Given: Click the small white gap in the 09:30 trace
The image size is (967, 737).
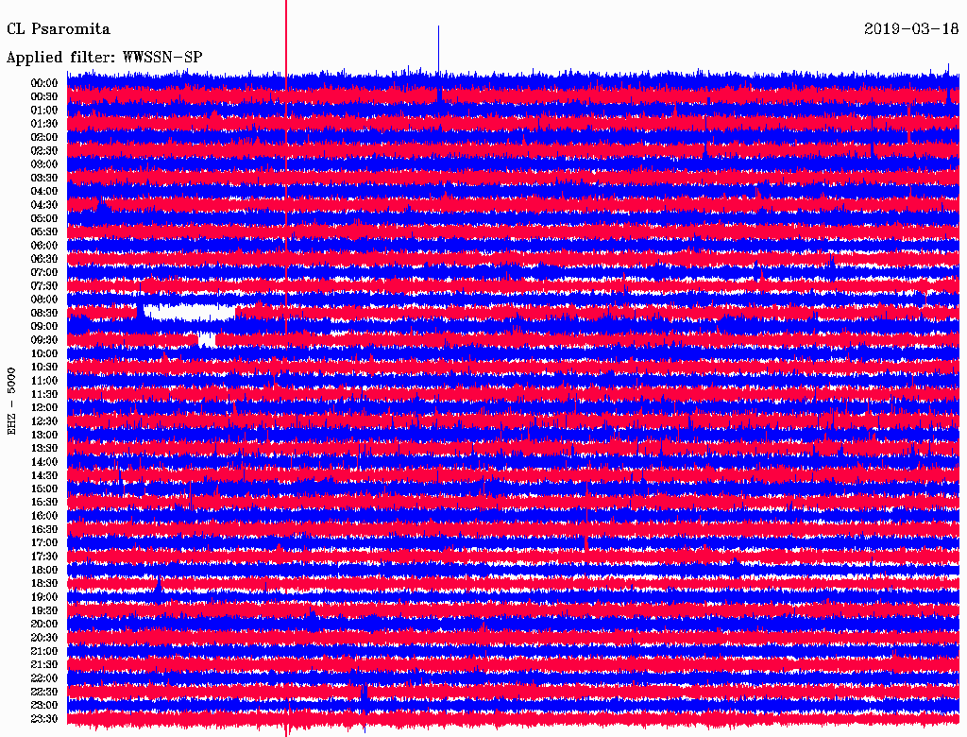Looking at the screenshot, I should pos(207,339).
